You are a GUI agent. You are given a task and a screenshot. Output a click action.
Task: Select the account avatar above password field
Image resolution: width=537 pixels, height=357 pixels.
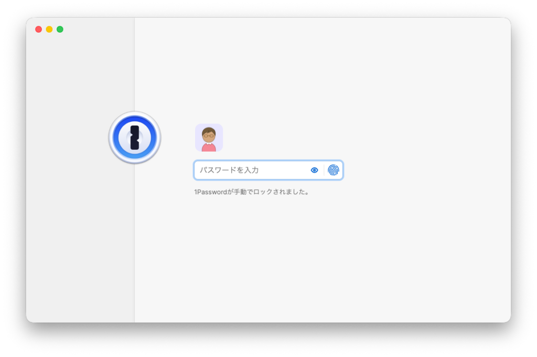tap(209, 137)
